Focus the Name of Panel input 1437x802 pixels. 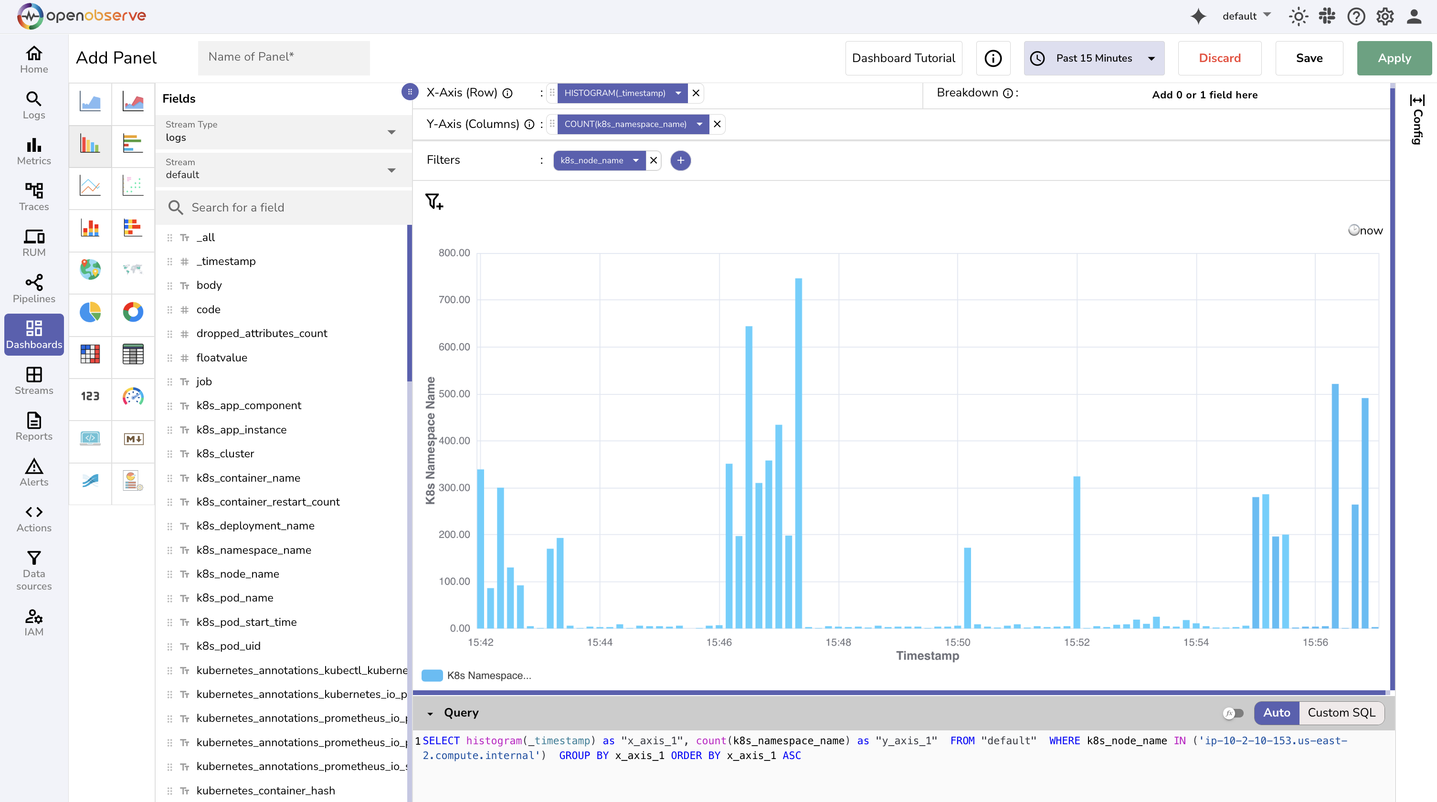pos(284,57)
